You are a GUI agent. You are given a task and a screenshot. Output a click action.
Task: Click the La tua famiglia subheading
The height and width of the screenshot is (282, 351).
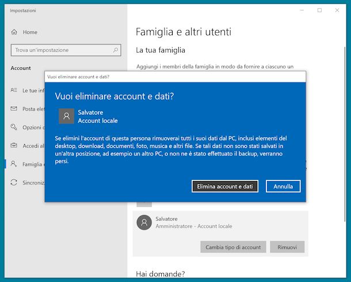(161, 50)
